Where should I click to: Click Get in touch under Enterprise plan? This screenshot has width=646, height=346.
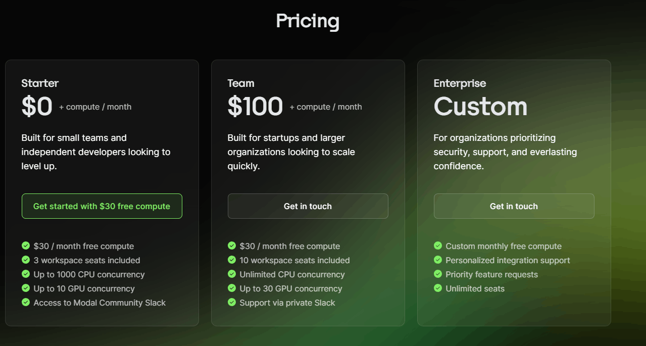[514, 206]
